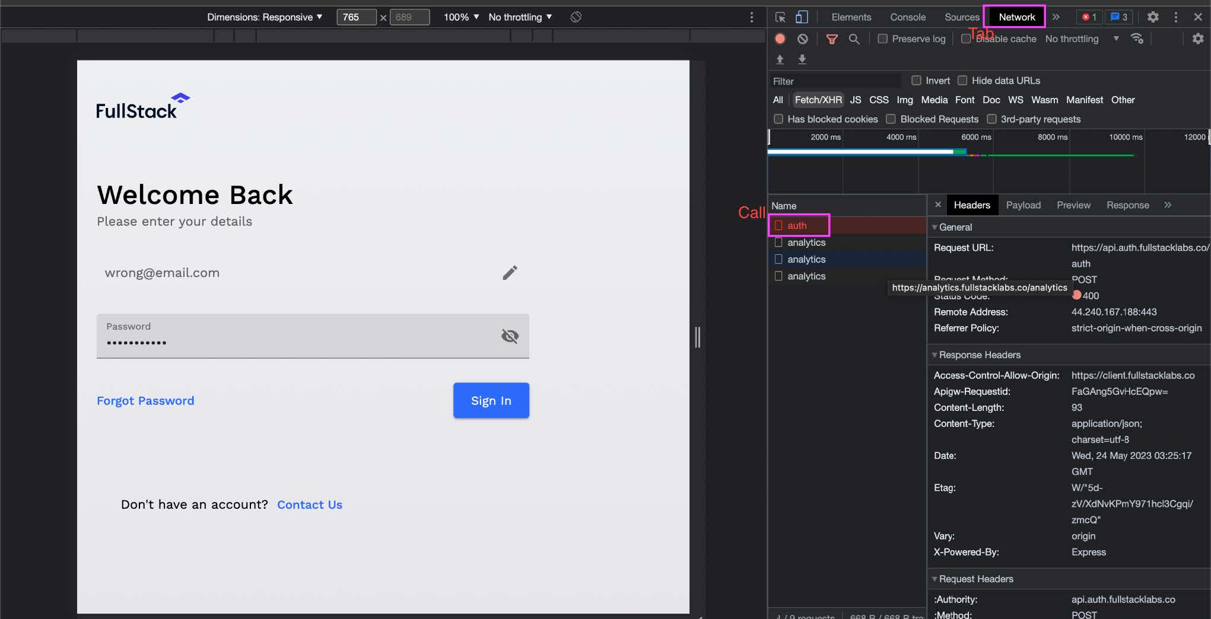This screenshot has width=1211, height=619.
Task: Check Blocked Requests checkbox
Action: (891, 119)
